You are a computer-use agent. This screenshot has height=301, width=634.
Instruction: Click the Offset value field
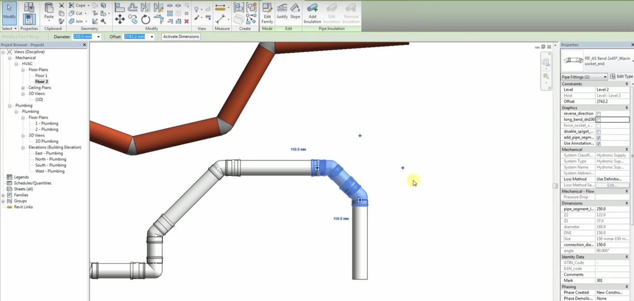point(134,37)
